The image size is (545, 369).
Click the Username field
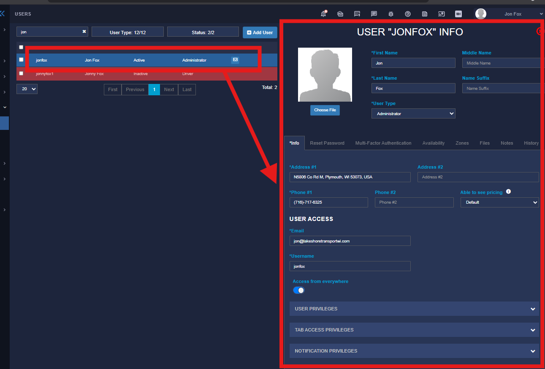click(350, 266)
